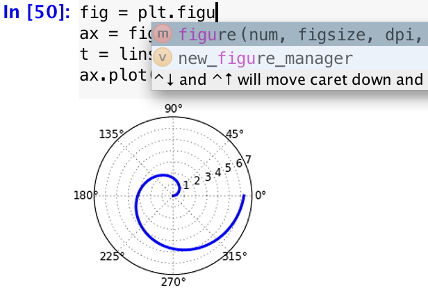Click radial tick label 4
This screenshot has width=428, height=292.
[x=218, y=172]
